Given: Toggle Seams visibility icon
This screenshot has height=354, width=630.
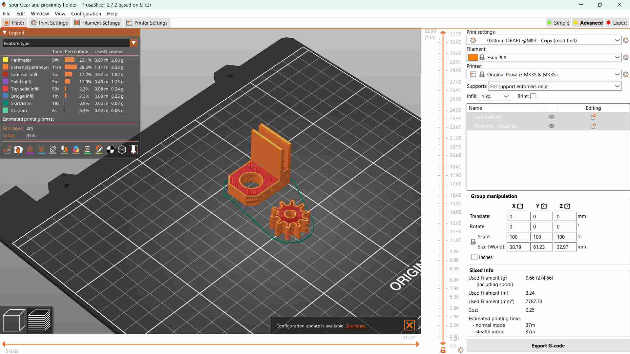Looking at the screenshot, I should coord(53,150).
